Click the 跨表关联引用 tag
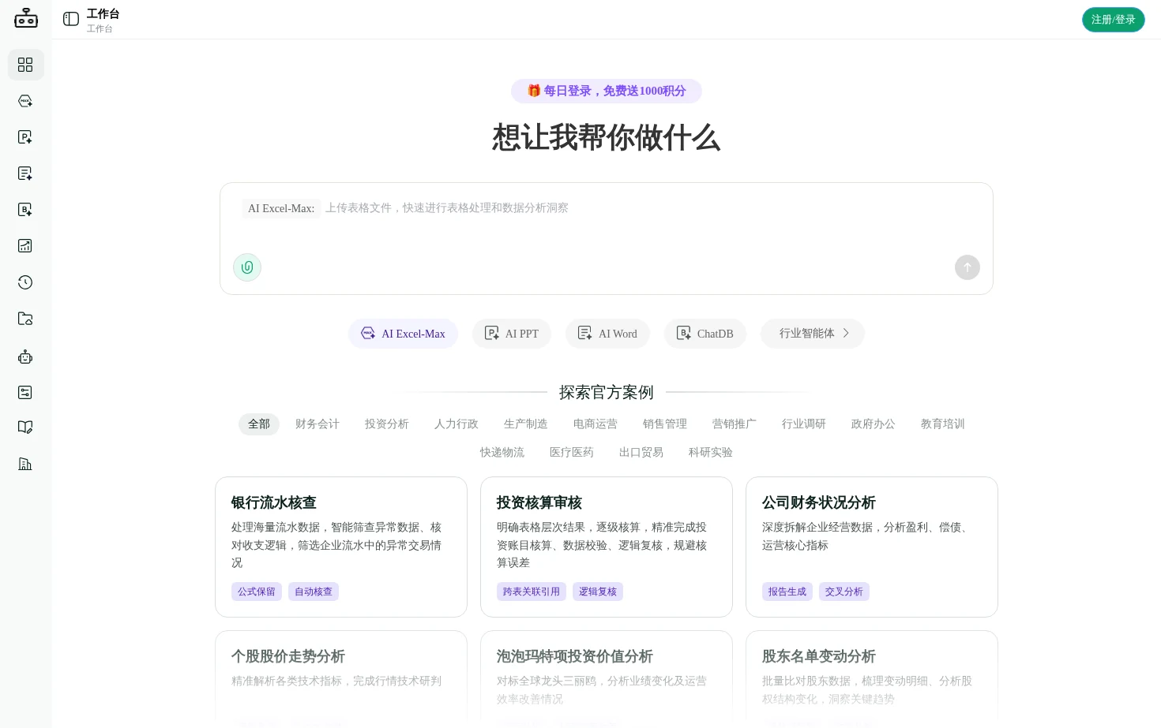1161x728 pixels. click(532, 592)
